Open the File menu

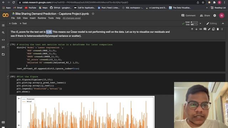click(x=13, y=18)
